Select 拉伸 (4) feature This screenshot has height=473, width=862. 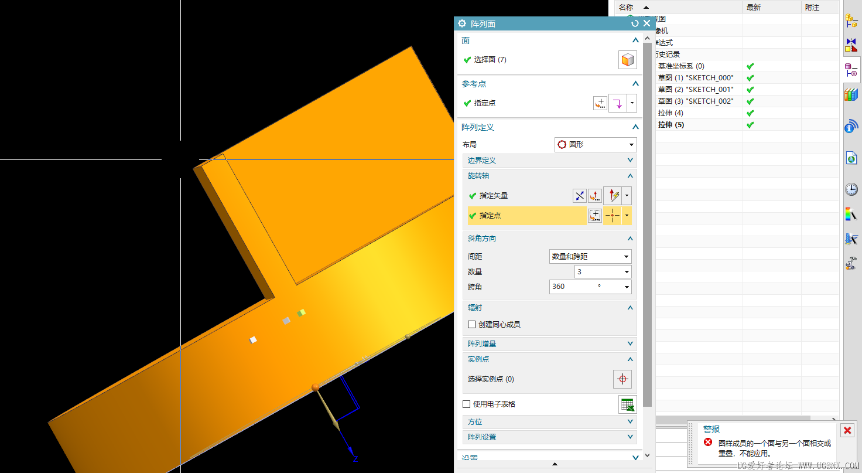coord(671,113)
